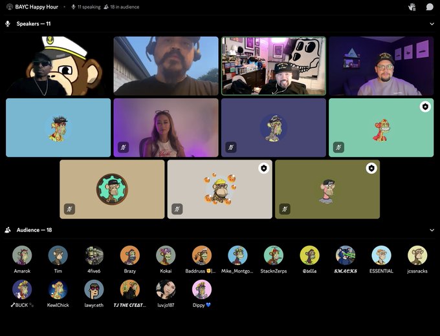The height and width of the screenshot is (336, 440).
Task: Open Kokai's audience avatar
Action: [x=166, y=255]
